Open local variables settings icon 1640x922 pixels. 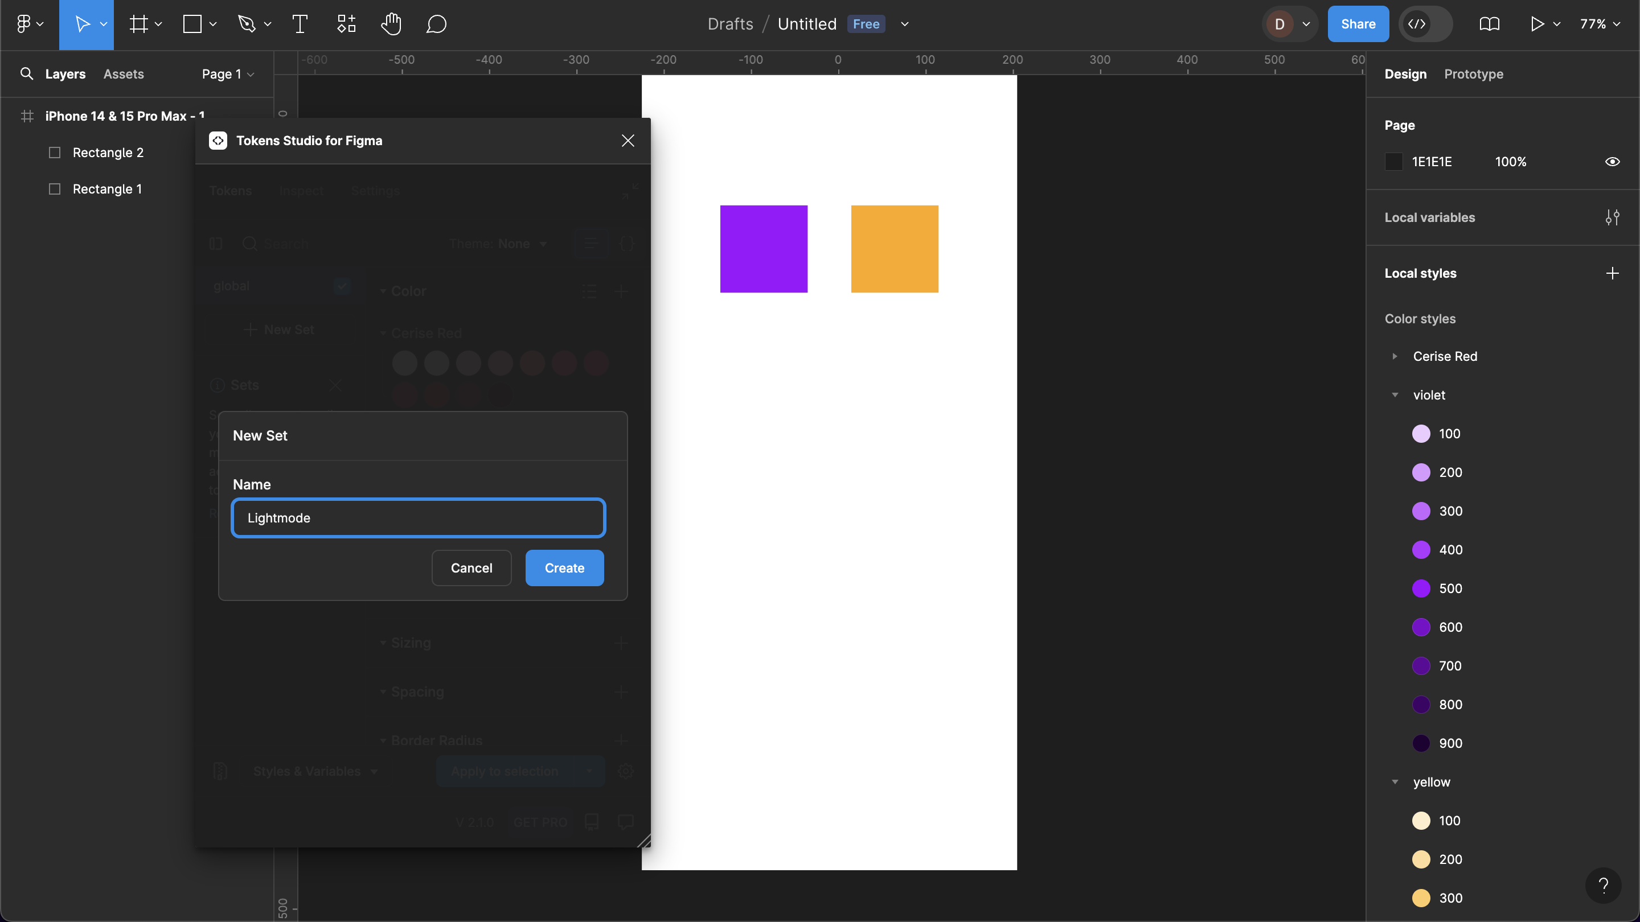click(1612, 217)
